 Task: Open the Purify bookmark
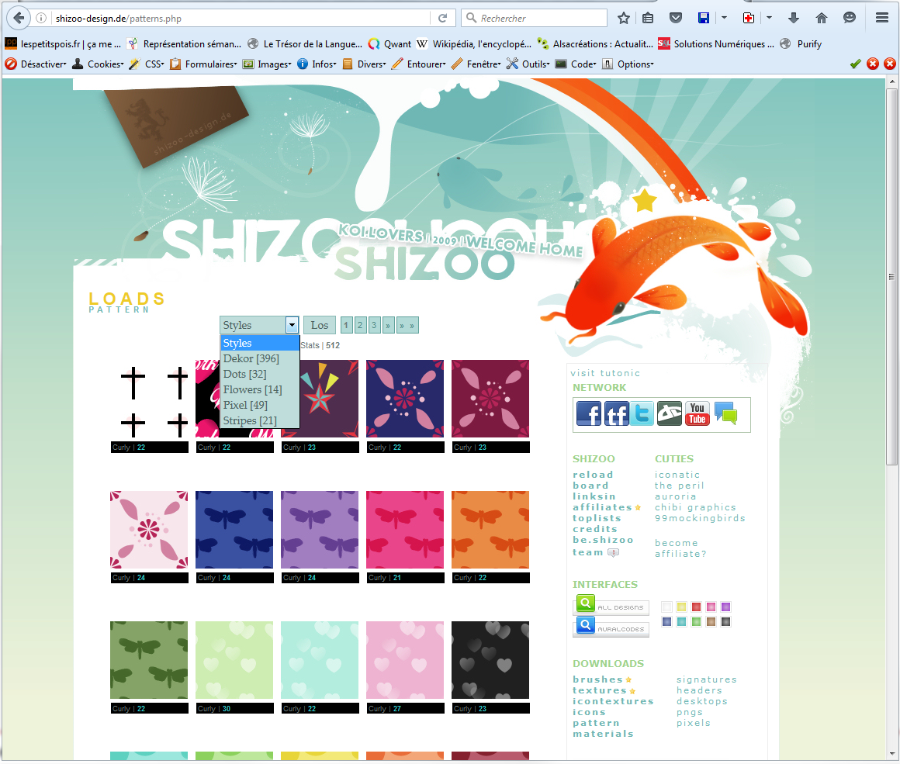[x=801, y=44]
